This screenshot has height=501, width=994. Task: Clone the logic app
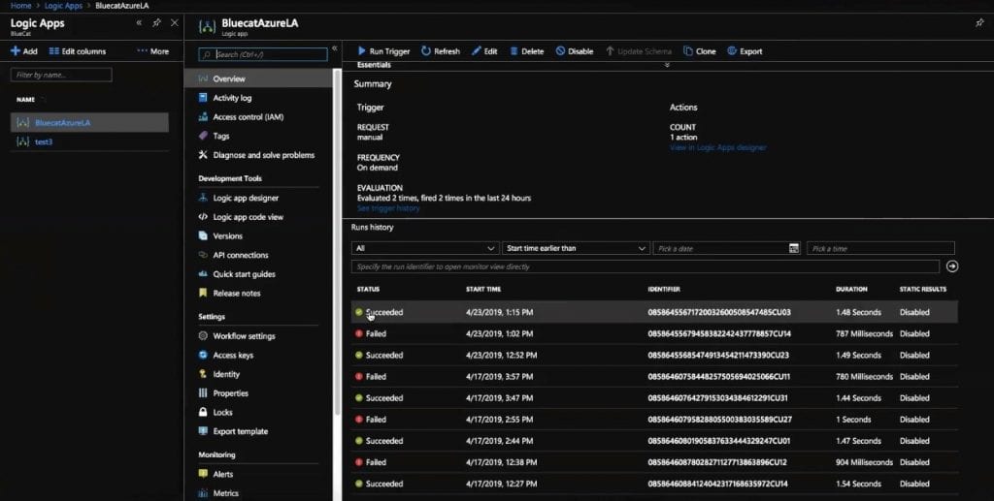(699, 51)
